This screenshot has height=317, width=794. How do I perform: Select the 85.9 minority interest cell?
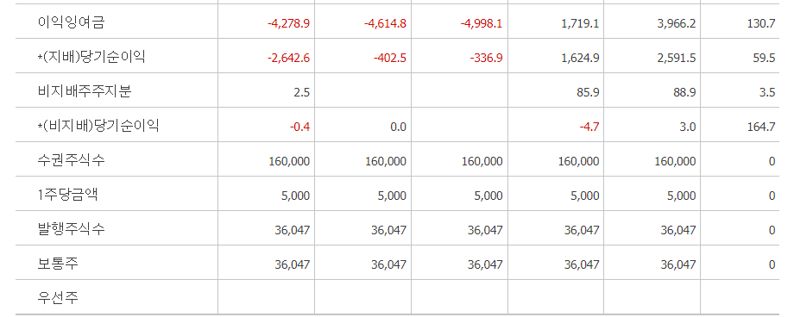(589, 92)
